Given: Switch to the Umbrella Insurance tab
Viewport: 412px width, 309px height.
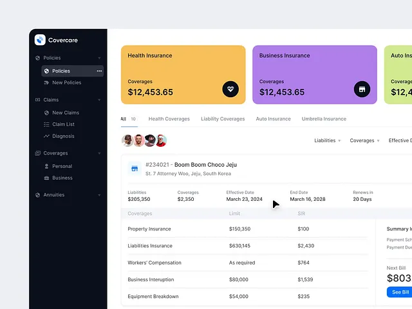Looking at the screenshot, I should tap(324, 119).
